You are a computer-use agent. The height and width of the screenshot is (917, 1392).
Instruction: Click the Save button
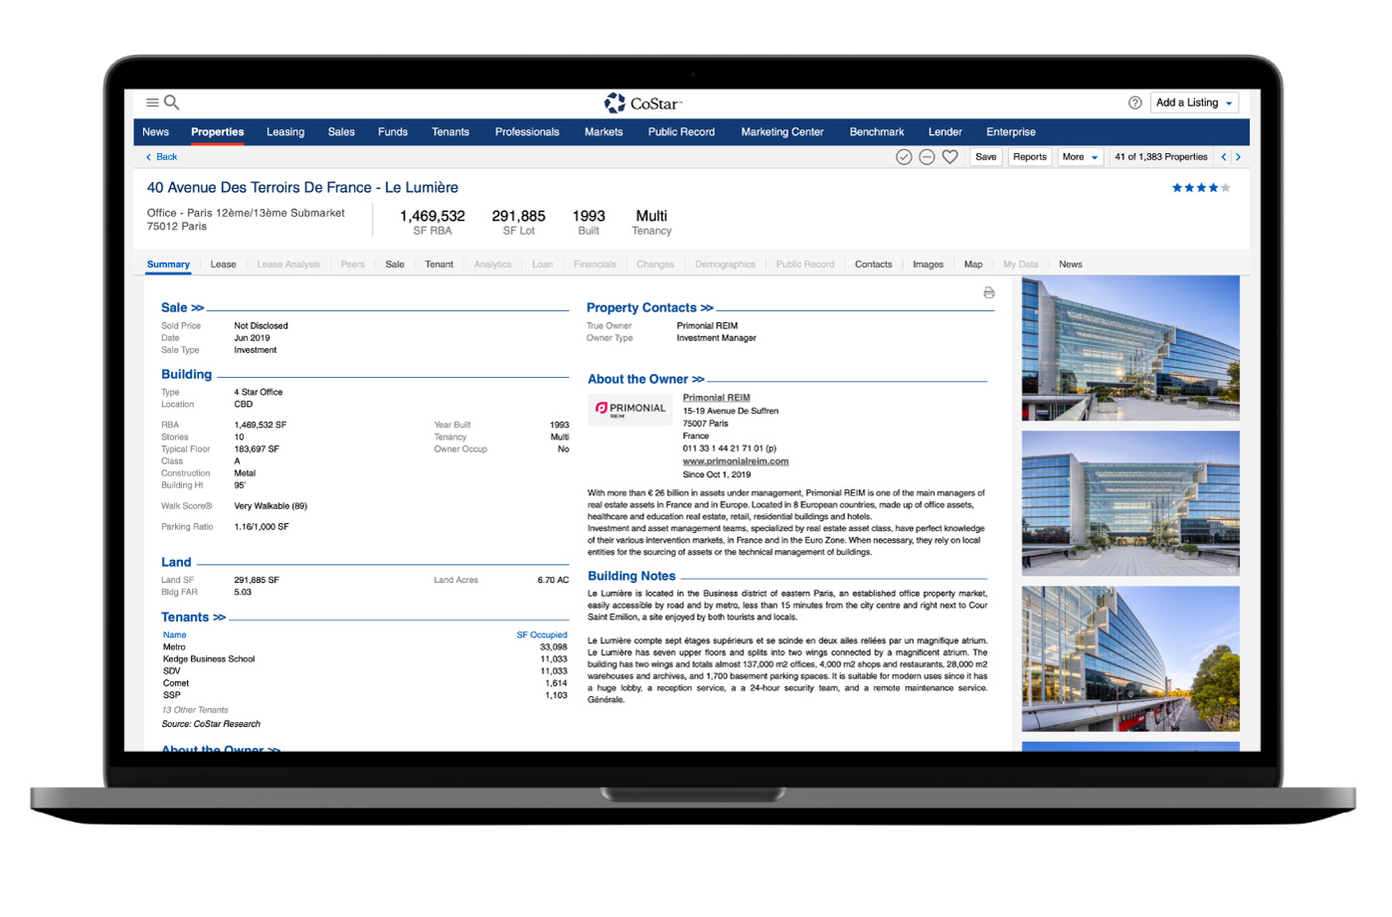(x=985, y=157)
